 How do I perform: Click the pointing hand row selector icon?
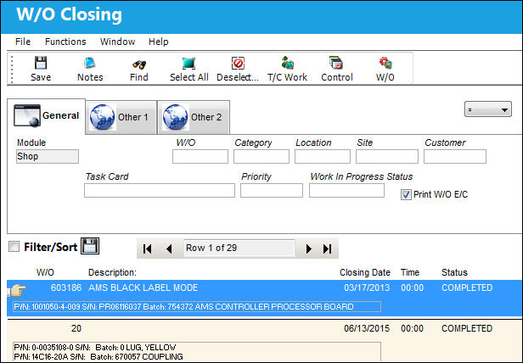coord(17,290)
